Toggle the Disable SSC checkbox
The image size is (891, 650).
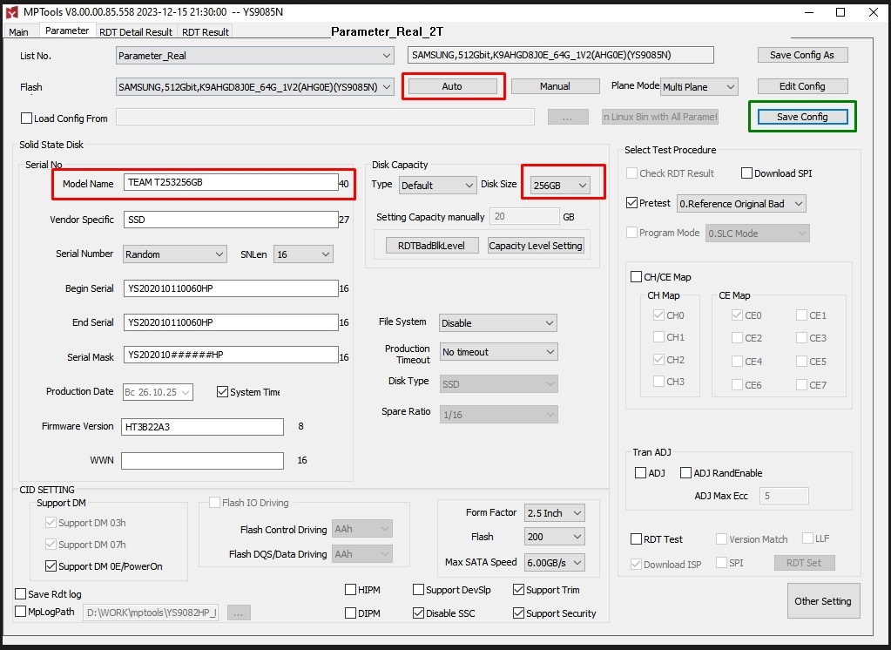point(419,613)
